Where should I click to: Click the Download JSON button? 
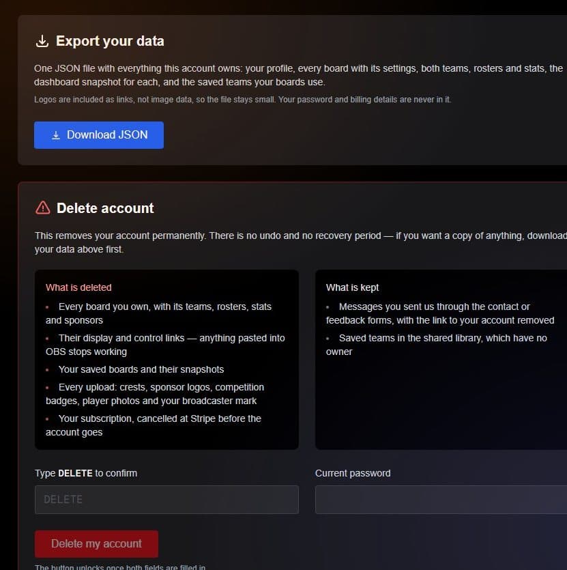pos(99,135)
